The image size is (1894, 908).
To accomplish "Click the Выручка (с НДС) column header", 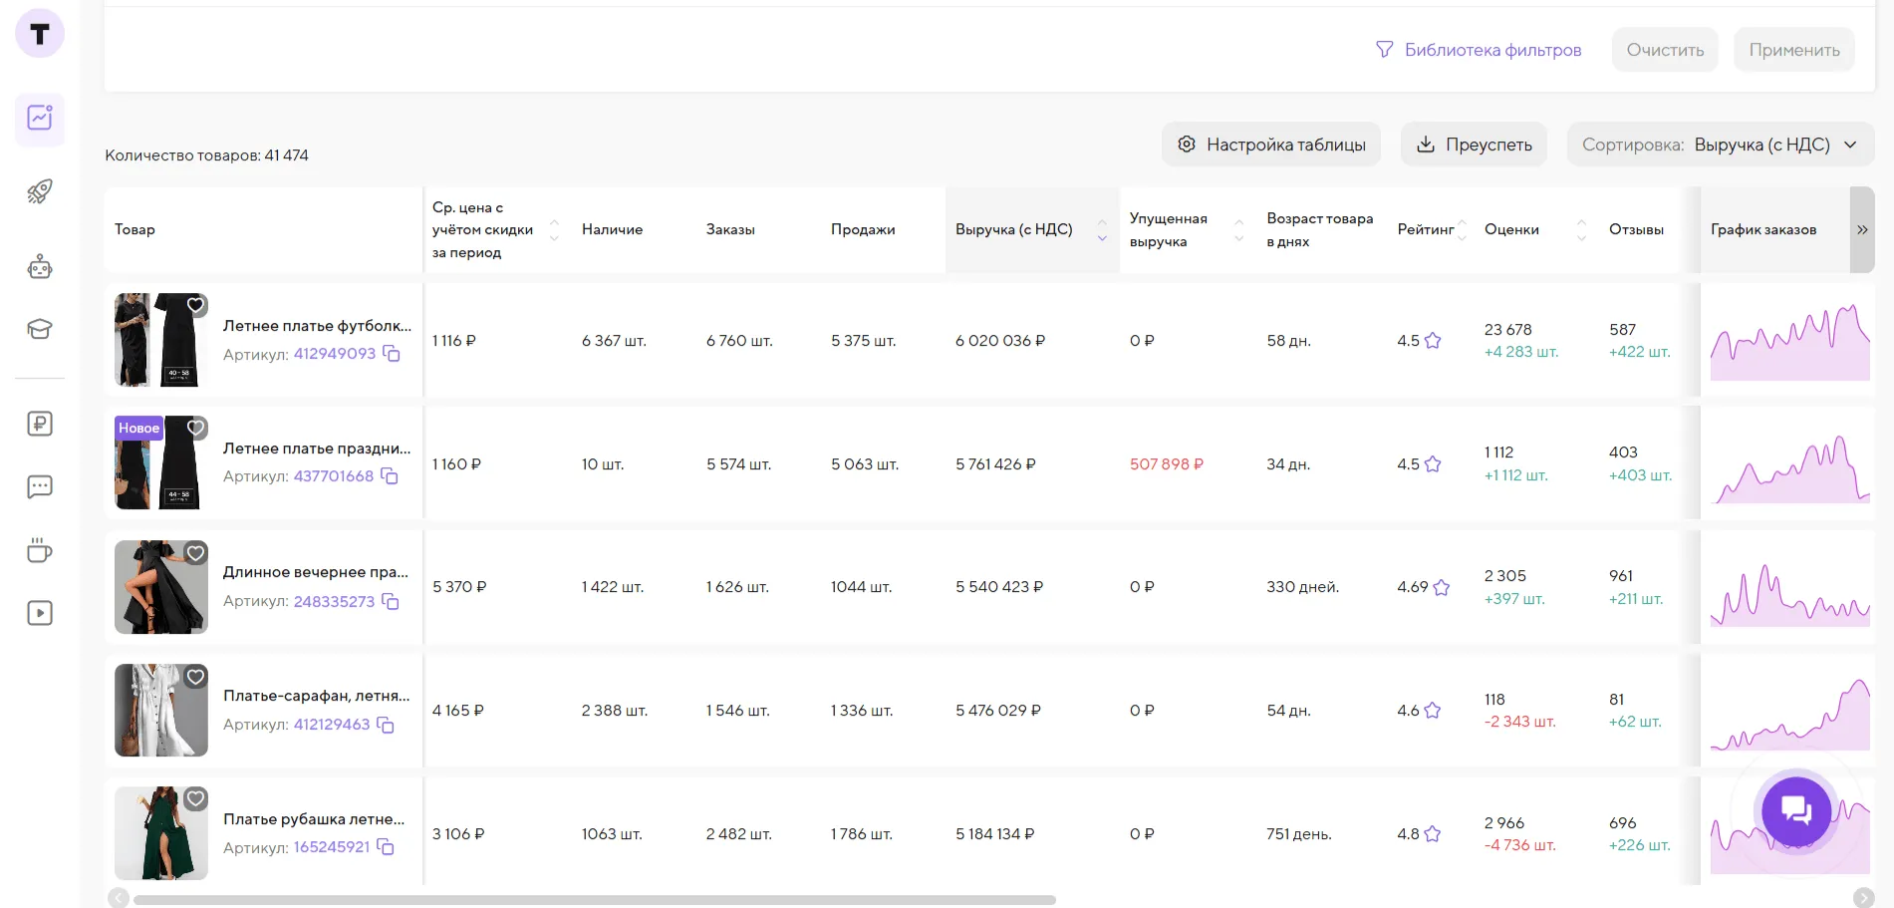I will tap(1013, 229).
